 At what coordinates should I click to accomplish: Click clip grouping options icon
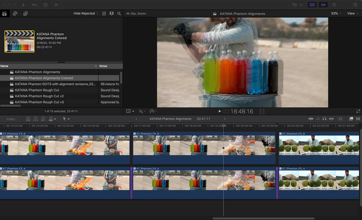[104, 14]
